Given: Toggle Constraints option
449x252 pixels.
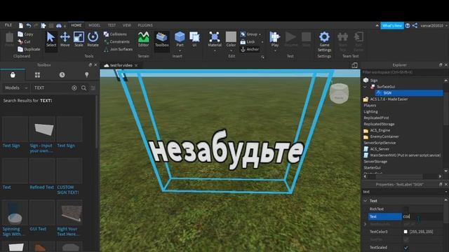Looking at the screenshot, I should pos(116,42).
